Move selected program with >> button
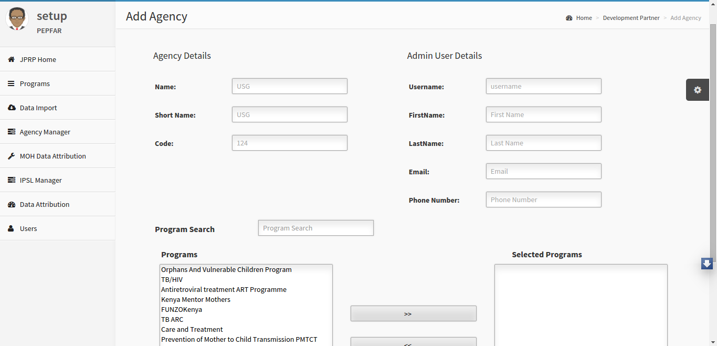Screen dimensions: 717x346 [414, 313]
